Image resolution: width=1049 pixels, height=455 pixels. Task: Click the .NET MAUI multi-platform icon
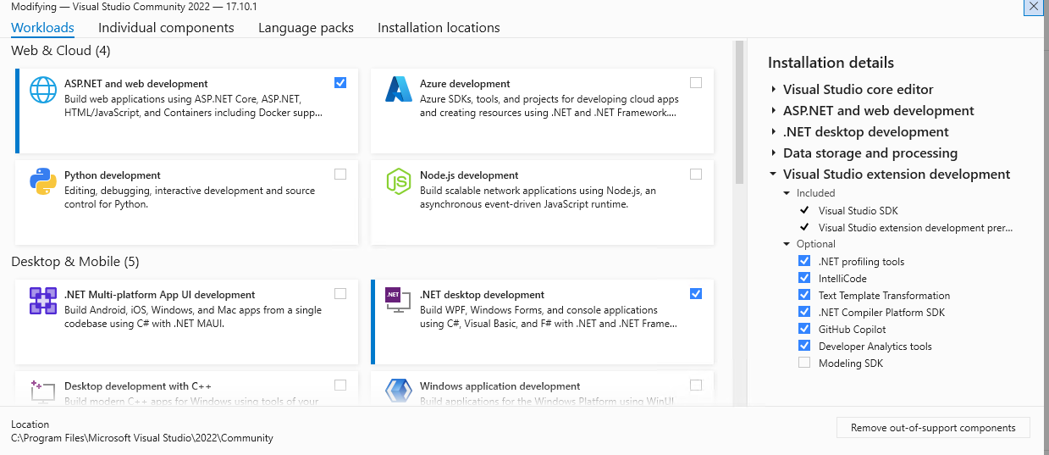pos(43,301)
